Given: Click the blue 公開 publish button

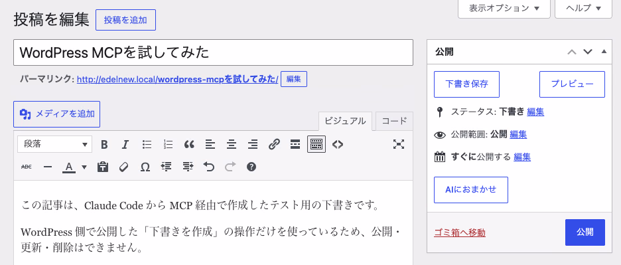Looking at the screenshot, I should click(585, 232).
